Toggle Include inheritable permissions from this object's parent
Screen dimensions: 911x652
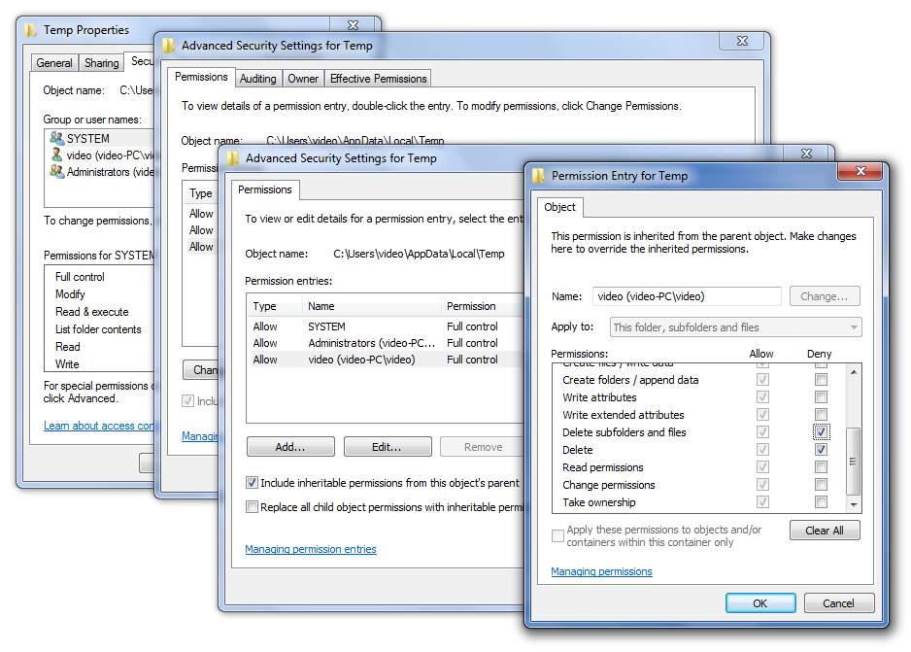coord(252,482)
